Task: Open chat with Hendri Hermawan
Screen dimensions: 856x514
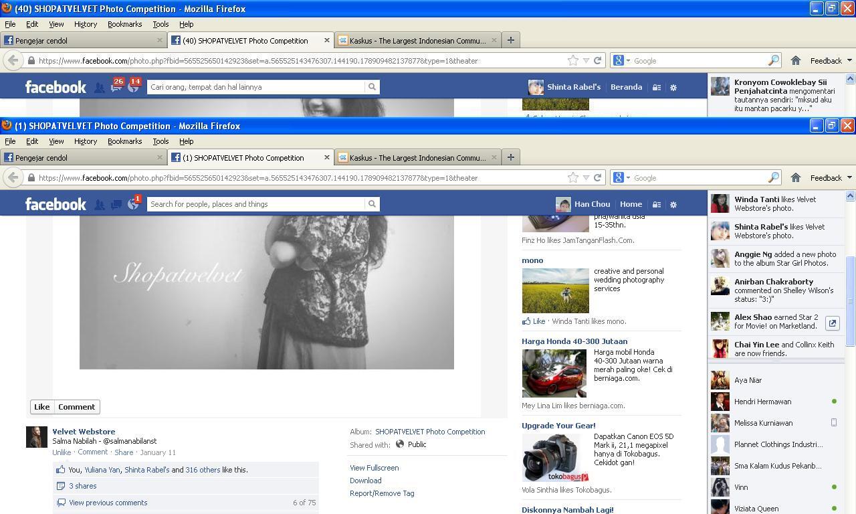Action: click(774, 402)
